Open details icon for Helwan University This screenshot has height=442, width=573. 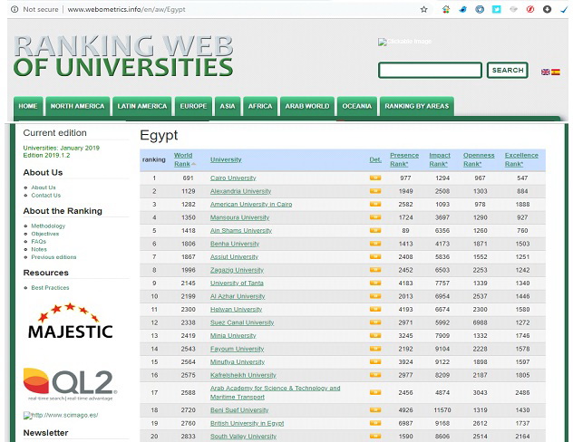coord(375,310)
